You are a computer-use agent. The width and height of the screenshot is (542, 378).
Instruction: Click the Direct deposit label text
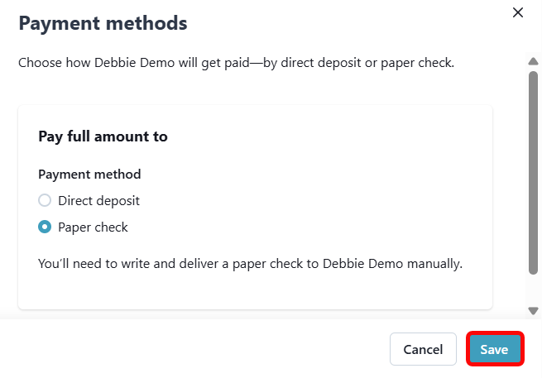(98, 200)
